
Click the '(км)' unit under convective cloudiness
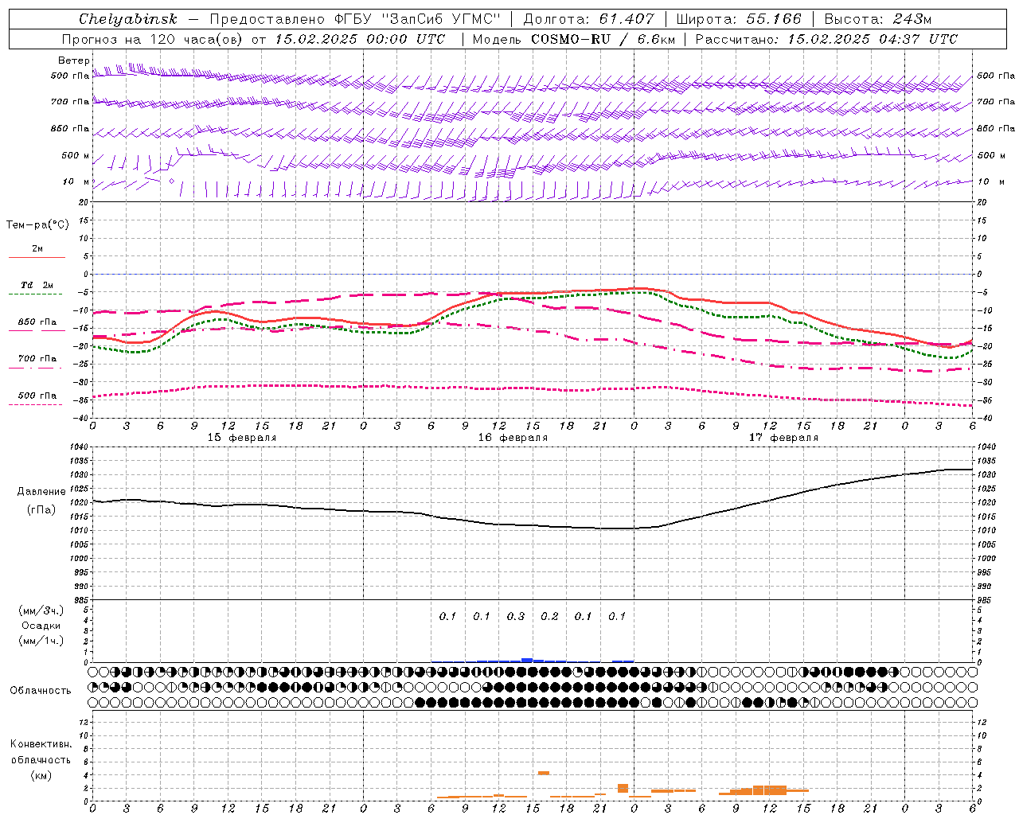tap(41, 775)
